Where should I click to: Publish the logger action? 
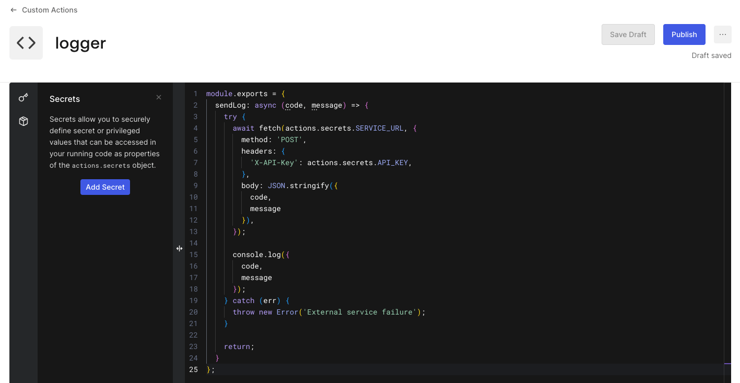click(684, 34)
